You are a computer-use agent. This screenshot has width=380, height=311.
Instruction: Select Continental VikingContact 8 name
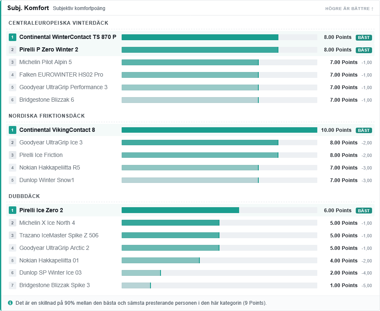tap(57, 130)
